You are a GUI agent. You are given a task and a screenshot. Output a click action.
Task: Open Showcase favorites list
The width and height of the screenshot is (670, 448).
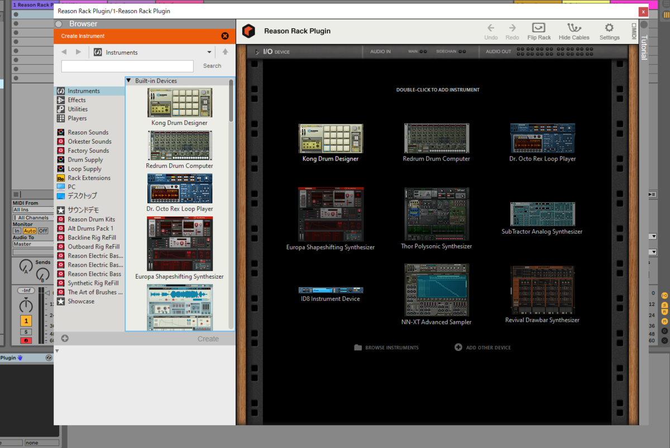click(89, 301)
